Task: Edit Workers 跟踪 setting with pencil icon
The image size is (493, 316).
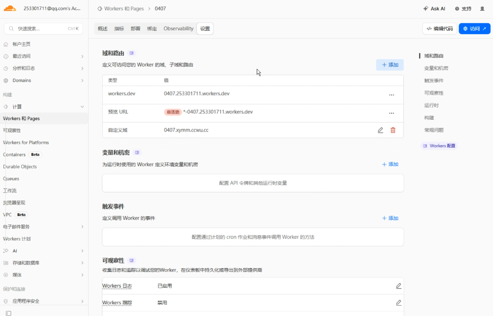Action: [399, 303]
